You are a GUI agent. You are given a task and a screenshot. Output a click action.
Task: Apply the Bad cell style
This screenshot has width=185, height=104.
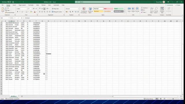(x=108, y=9)
